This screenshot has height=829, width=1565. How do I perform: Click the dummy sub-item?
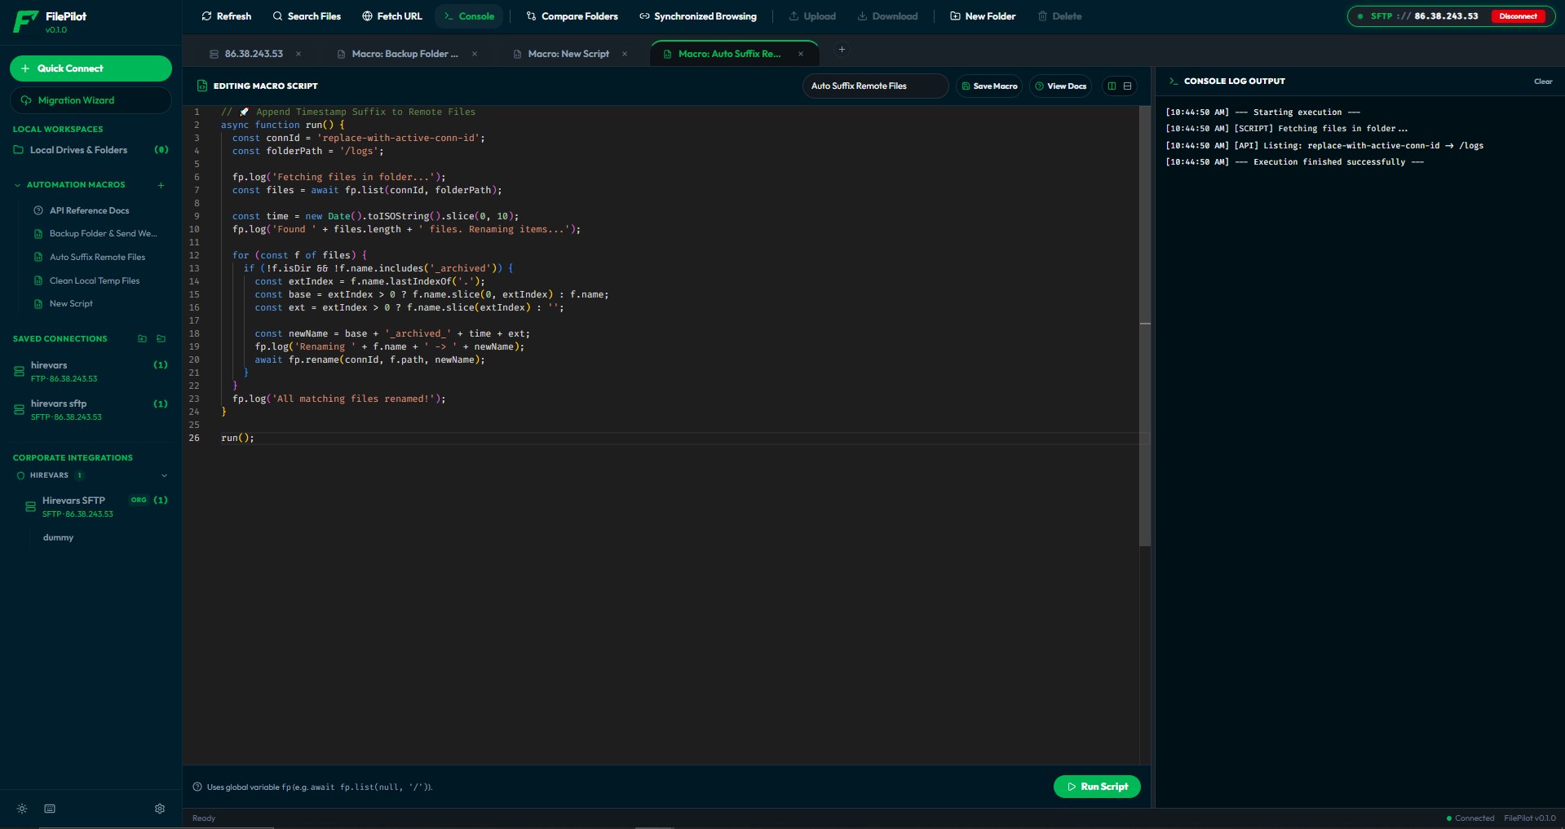tap(58, 538)
